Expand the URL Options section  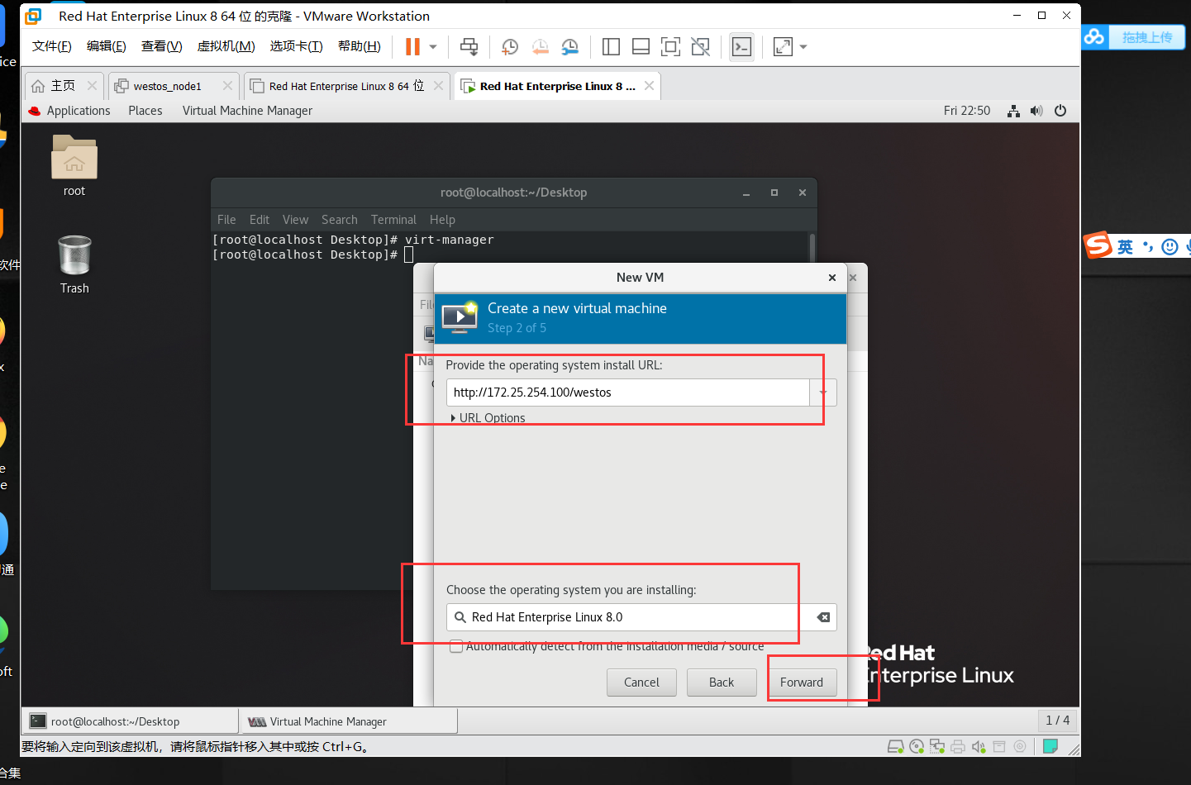[488, 418]
